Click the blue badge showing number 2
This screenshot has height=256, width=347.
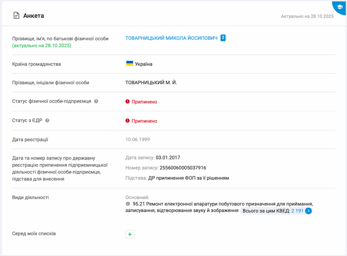point(223,38)
